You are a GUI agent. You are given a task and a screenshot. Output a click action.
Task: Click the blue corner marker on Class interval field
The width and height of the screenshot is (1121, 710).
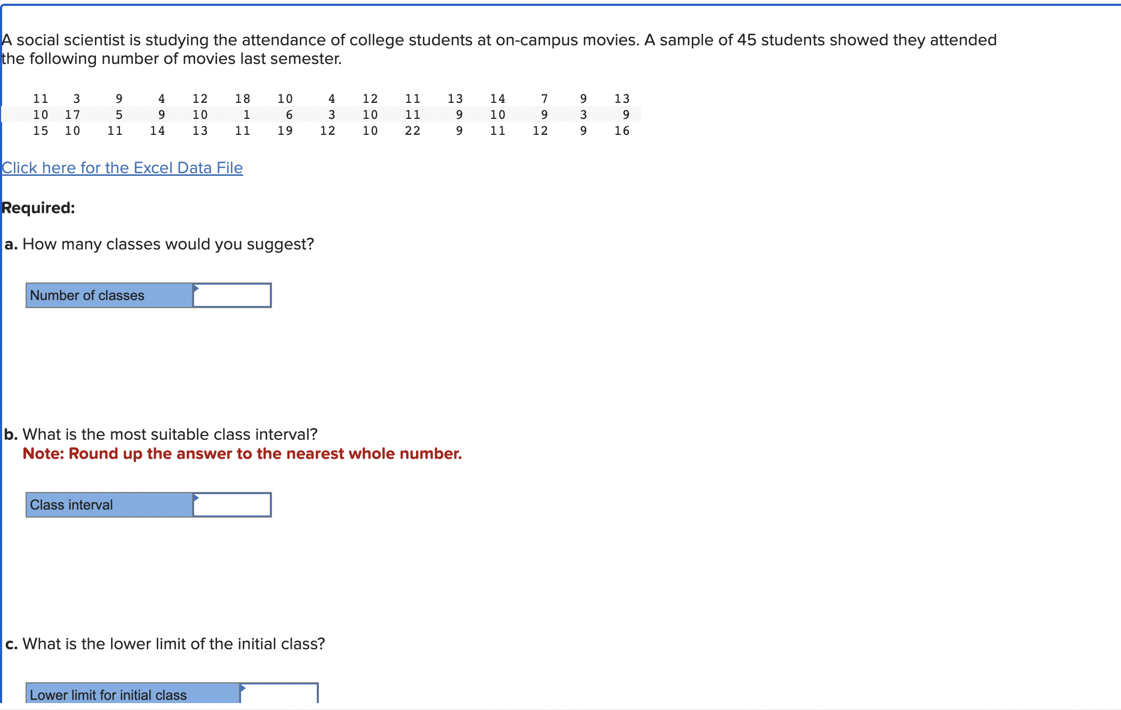196,498
